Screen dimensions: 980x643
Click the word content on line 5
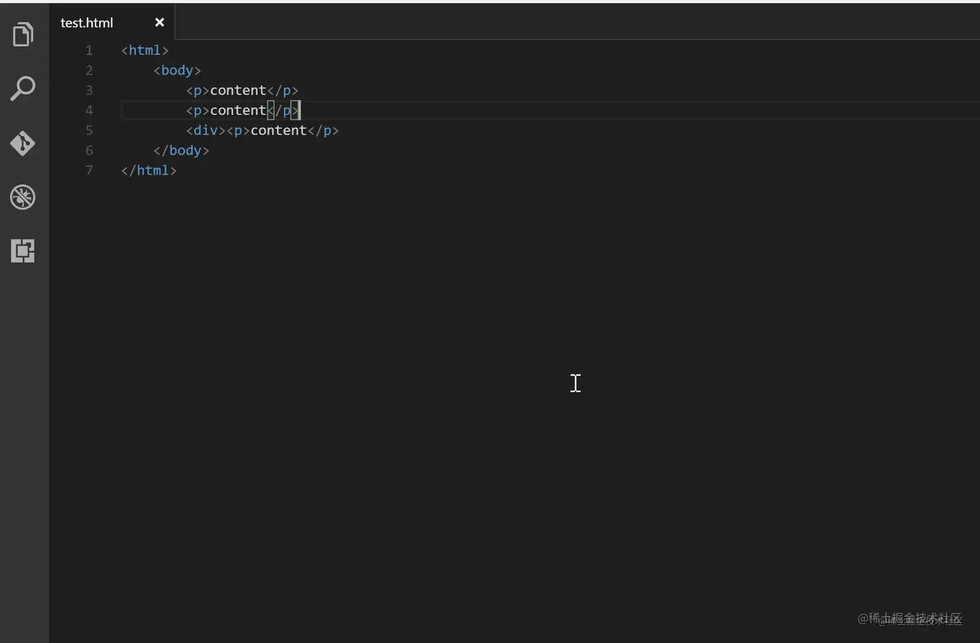coord(279,131)
